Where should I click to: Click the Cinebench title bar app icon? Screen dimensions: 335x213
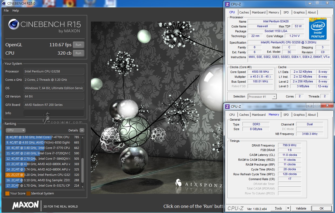pos(4,3)
